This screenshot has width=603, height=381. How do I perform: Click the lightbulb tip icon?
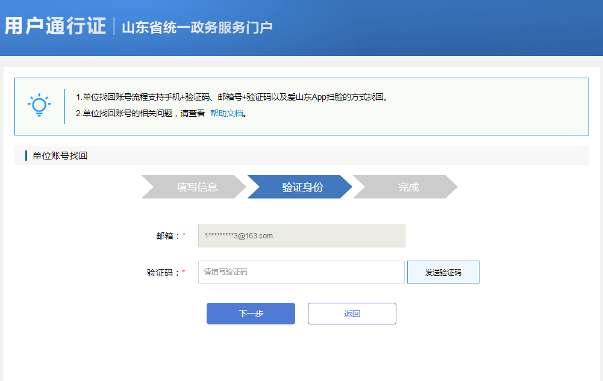click(x=39, y=105)
